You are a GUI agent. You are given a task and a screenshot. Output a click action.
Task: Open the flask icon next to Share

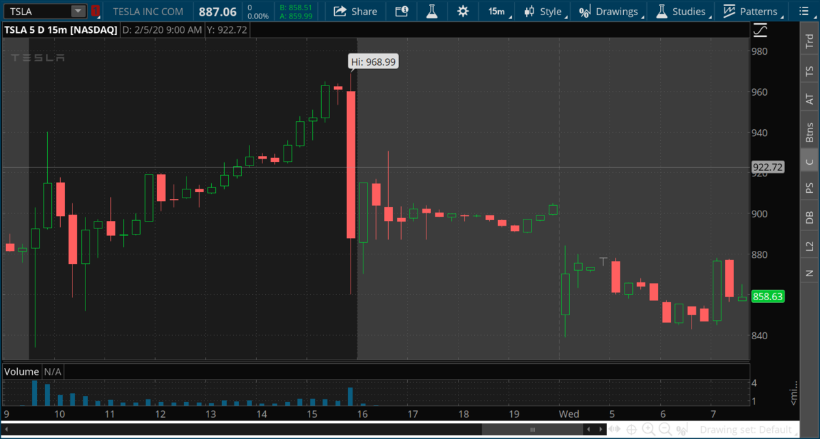click(x=431, y=11)
